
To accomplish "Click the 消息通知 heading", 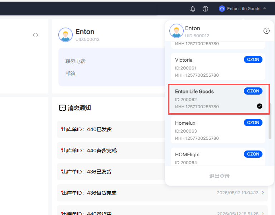I will point(79,108).
